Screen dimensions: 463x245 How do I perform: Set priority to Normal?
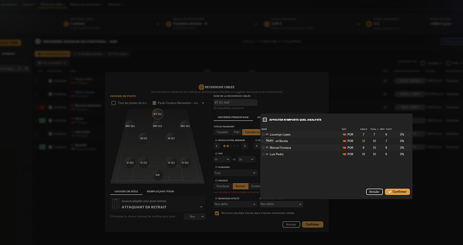point(240,186)
